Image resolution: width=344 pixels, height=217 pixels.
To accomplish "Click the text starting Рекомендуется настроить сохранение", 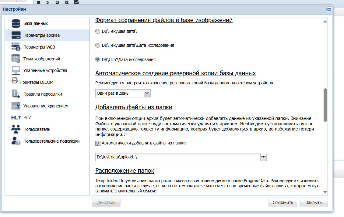I will [x=185, y=83].
